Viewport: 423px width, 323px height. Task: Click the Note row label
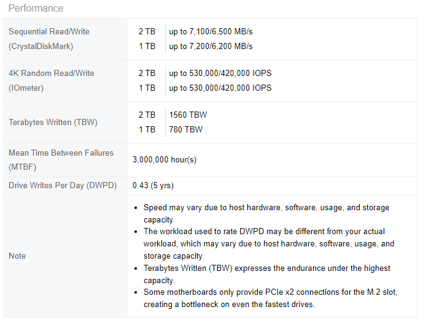(17, 256)
